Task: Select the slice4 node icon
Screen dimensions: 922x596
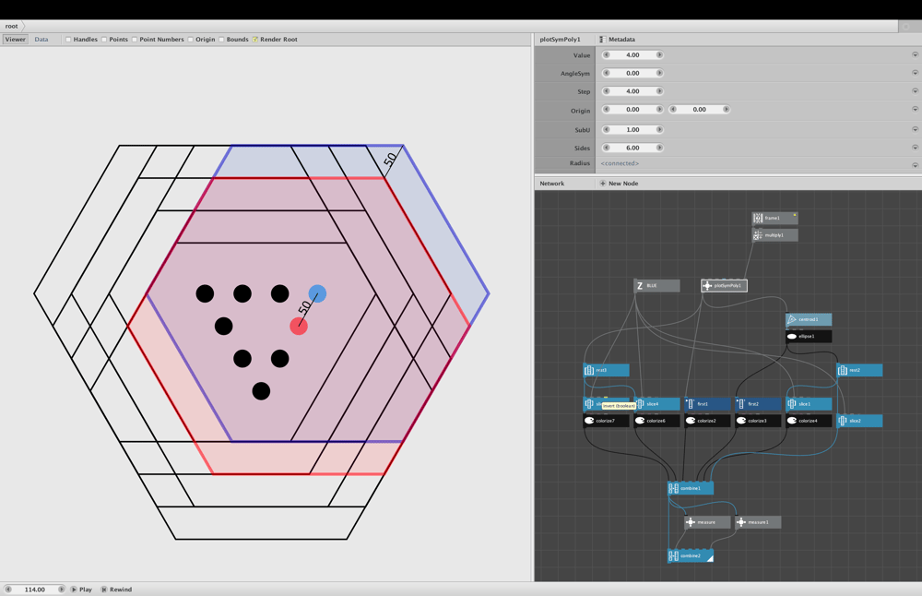Action: pos(640,404)
